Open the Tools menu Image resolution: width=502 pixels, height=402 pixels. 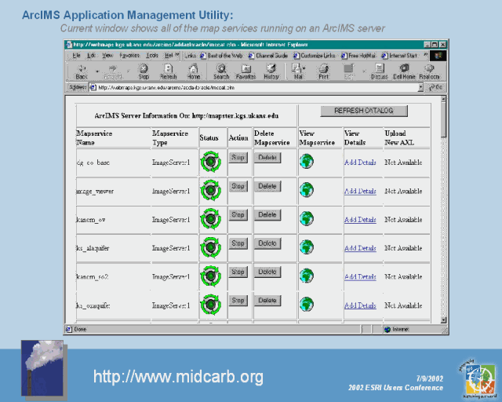tap(152, 56)
